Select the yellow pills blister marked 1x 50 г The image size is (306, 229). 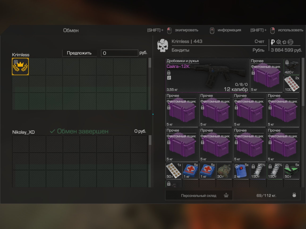point(173,171)
